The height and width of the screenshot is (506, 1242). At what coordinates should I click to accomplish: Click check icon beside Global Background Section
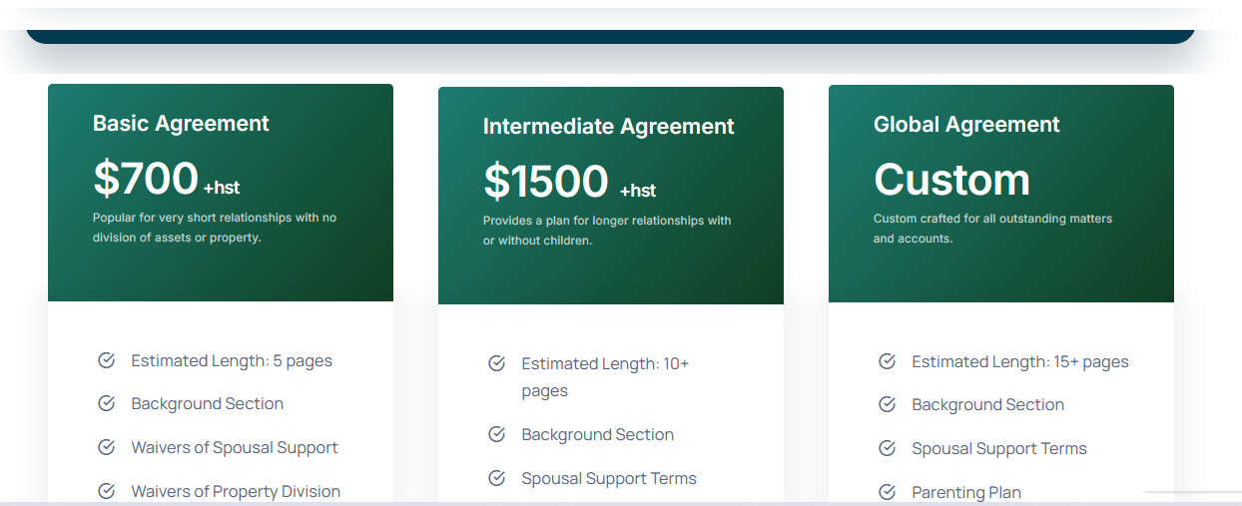pos(887,404)
